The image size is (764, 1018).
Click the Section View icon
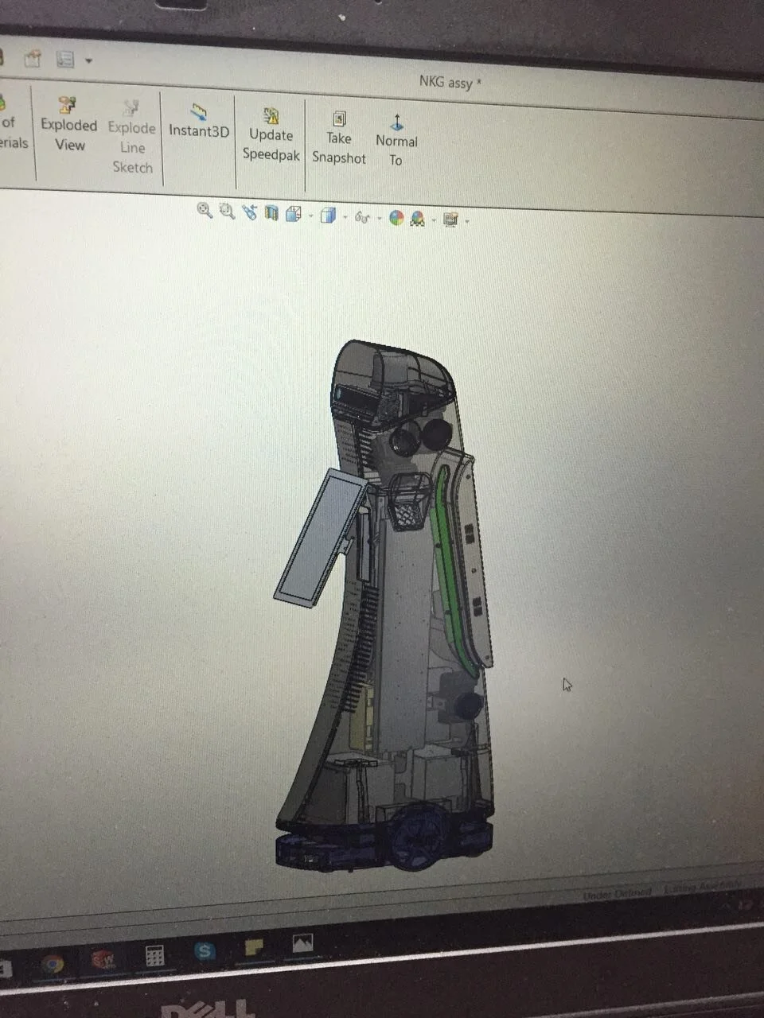click(x=271, y=213)
